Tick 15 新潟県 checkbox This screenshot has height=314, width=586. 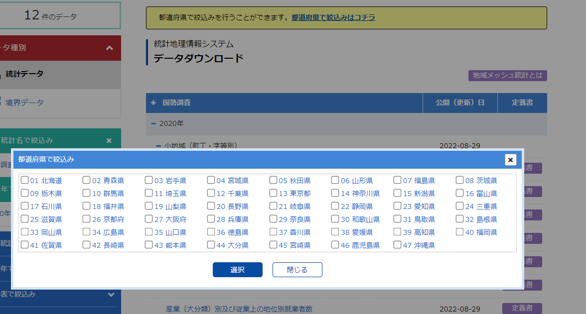[397, 193]
